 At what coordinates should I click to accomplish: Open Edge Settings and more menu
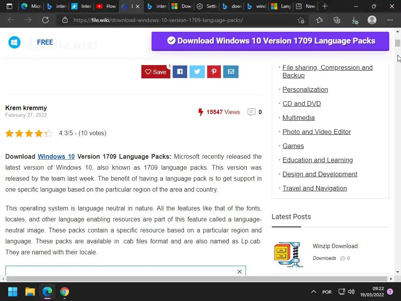pos(390,20)
